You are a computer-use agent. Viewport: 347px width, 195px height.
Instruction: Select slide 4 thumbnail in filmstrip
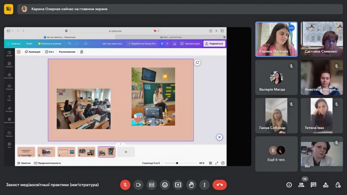pos(86,152)
